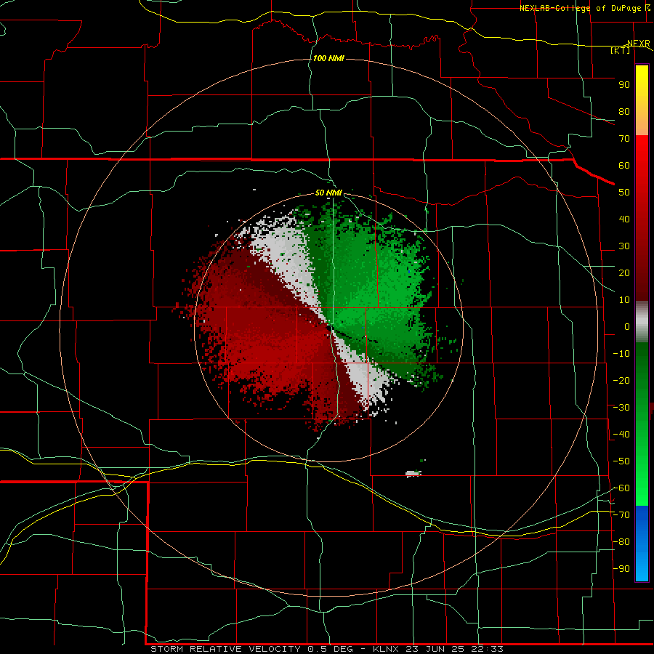Click the '-40' value on velocity scale
This screenshot has height=654, width=654.
[x=621, y=435]
